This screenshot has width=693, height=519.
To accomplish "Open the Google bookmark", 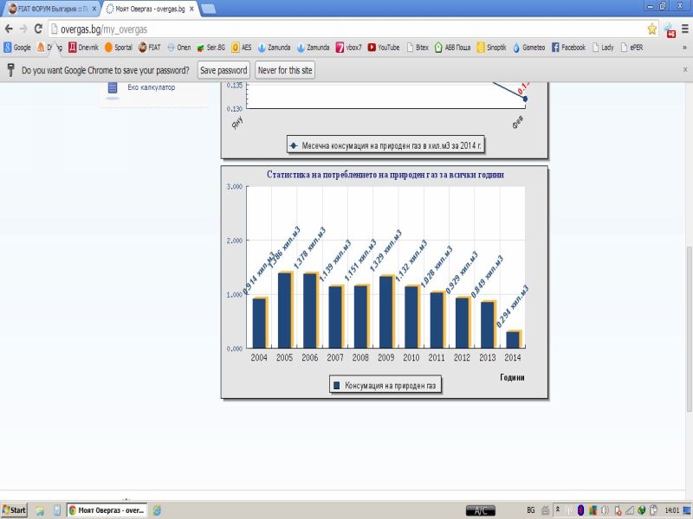I will 16,48.
